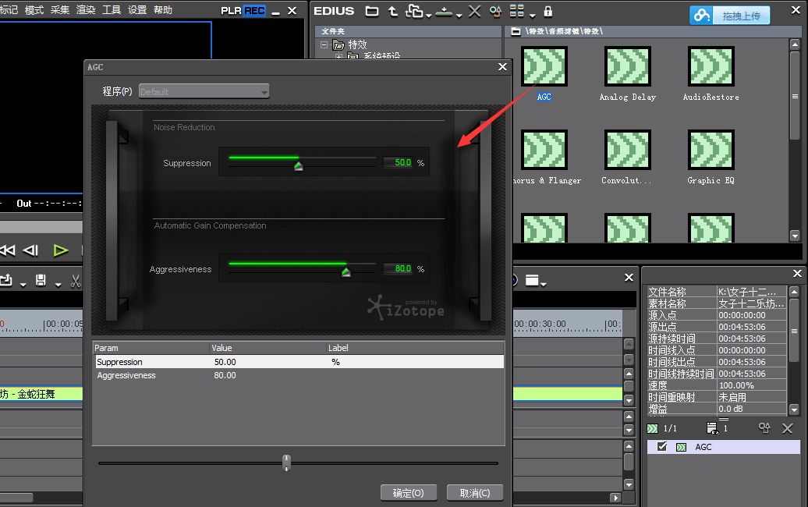Open setup dialog icon in information panel
Screen dimensions: 808x507
click(x=711, y=428)
